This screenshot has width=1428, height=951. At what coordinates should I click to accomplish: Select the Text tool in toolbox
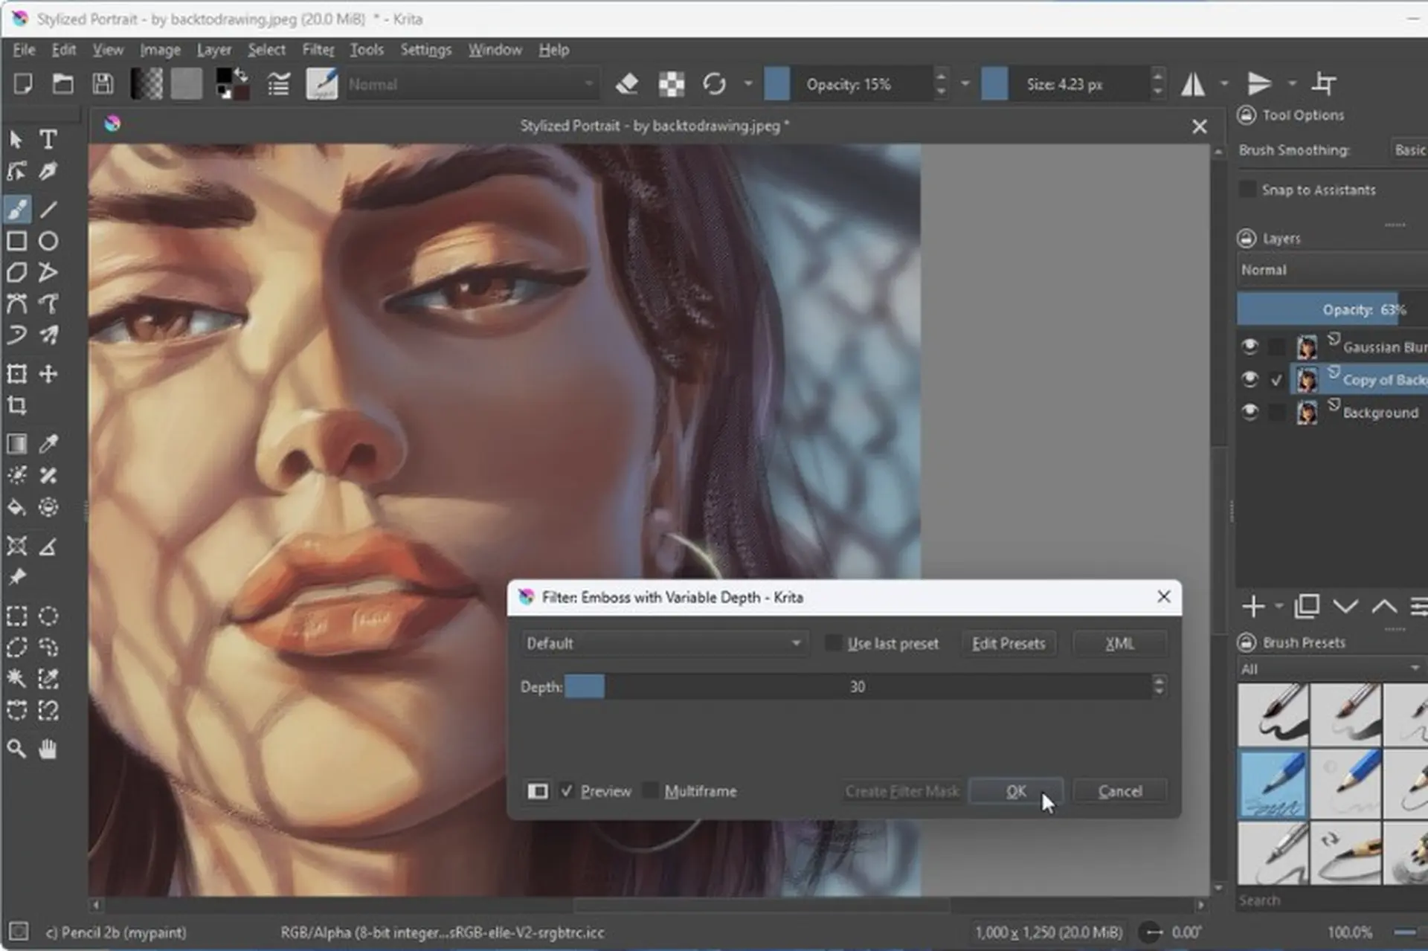48,140
